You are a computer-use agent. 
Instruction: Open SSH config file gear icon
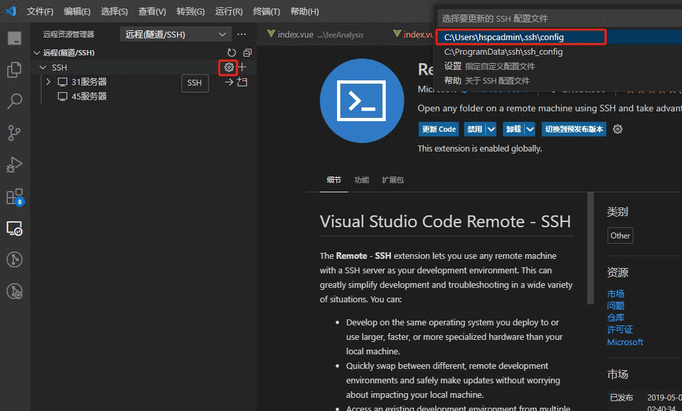(x=229, y=67)
